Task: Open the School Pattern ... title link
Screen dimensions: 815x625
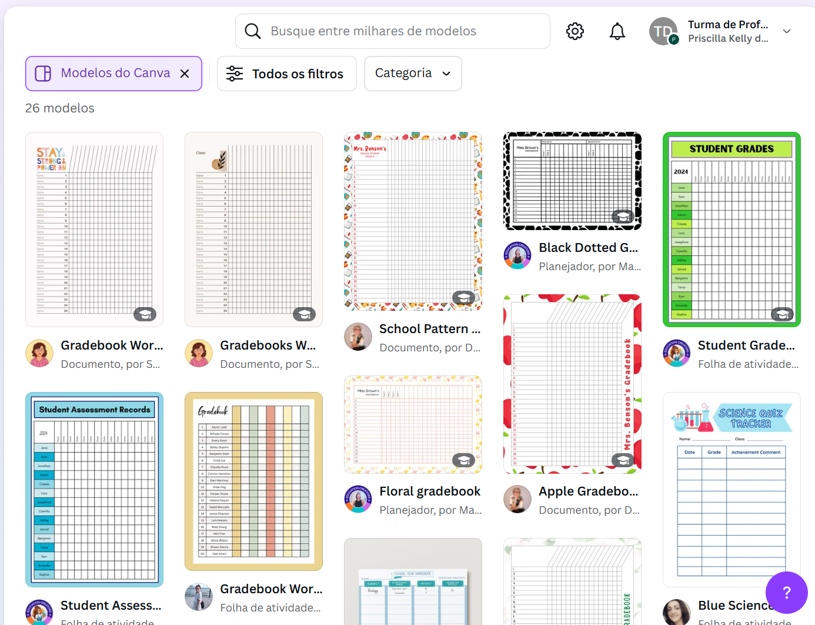Action: point(430,329)
